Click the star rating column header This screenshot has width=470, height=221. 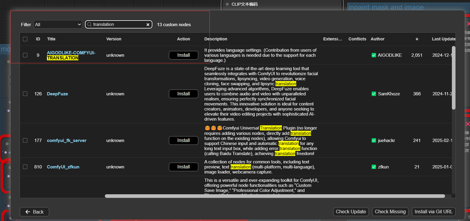coord(417,39)
